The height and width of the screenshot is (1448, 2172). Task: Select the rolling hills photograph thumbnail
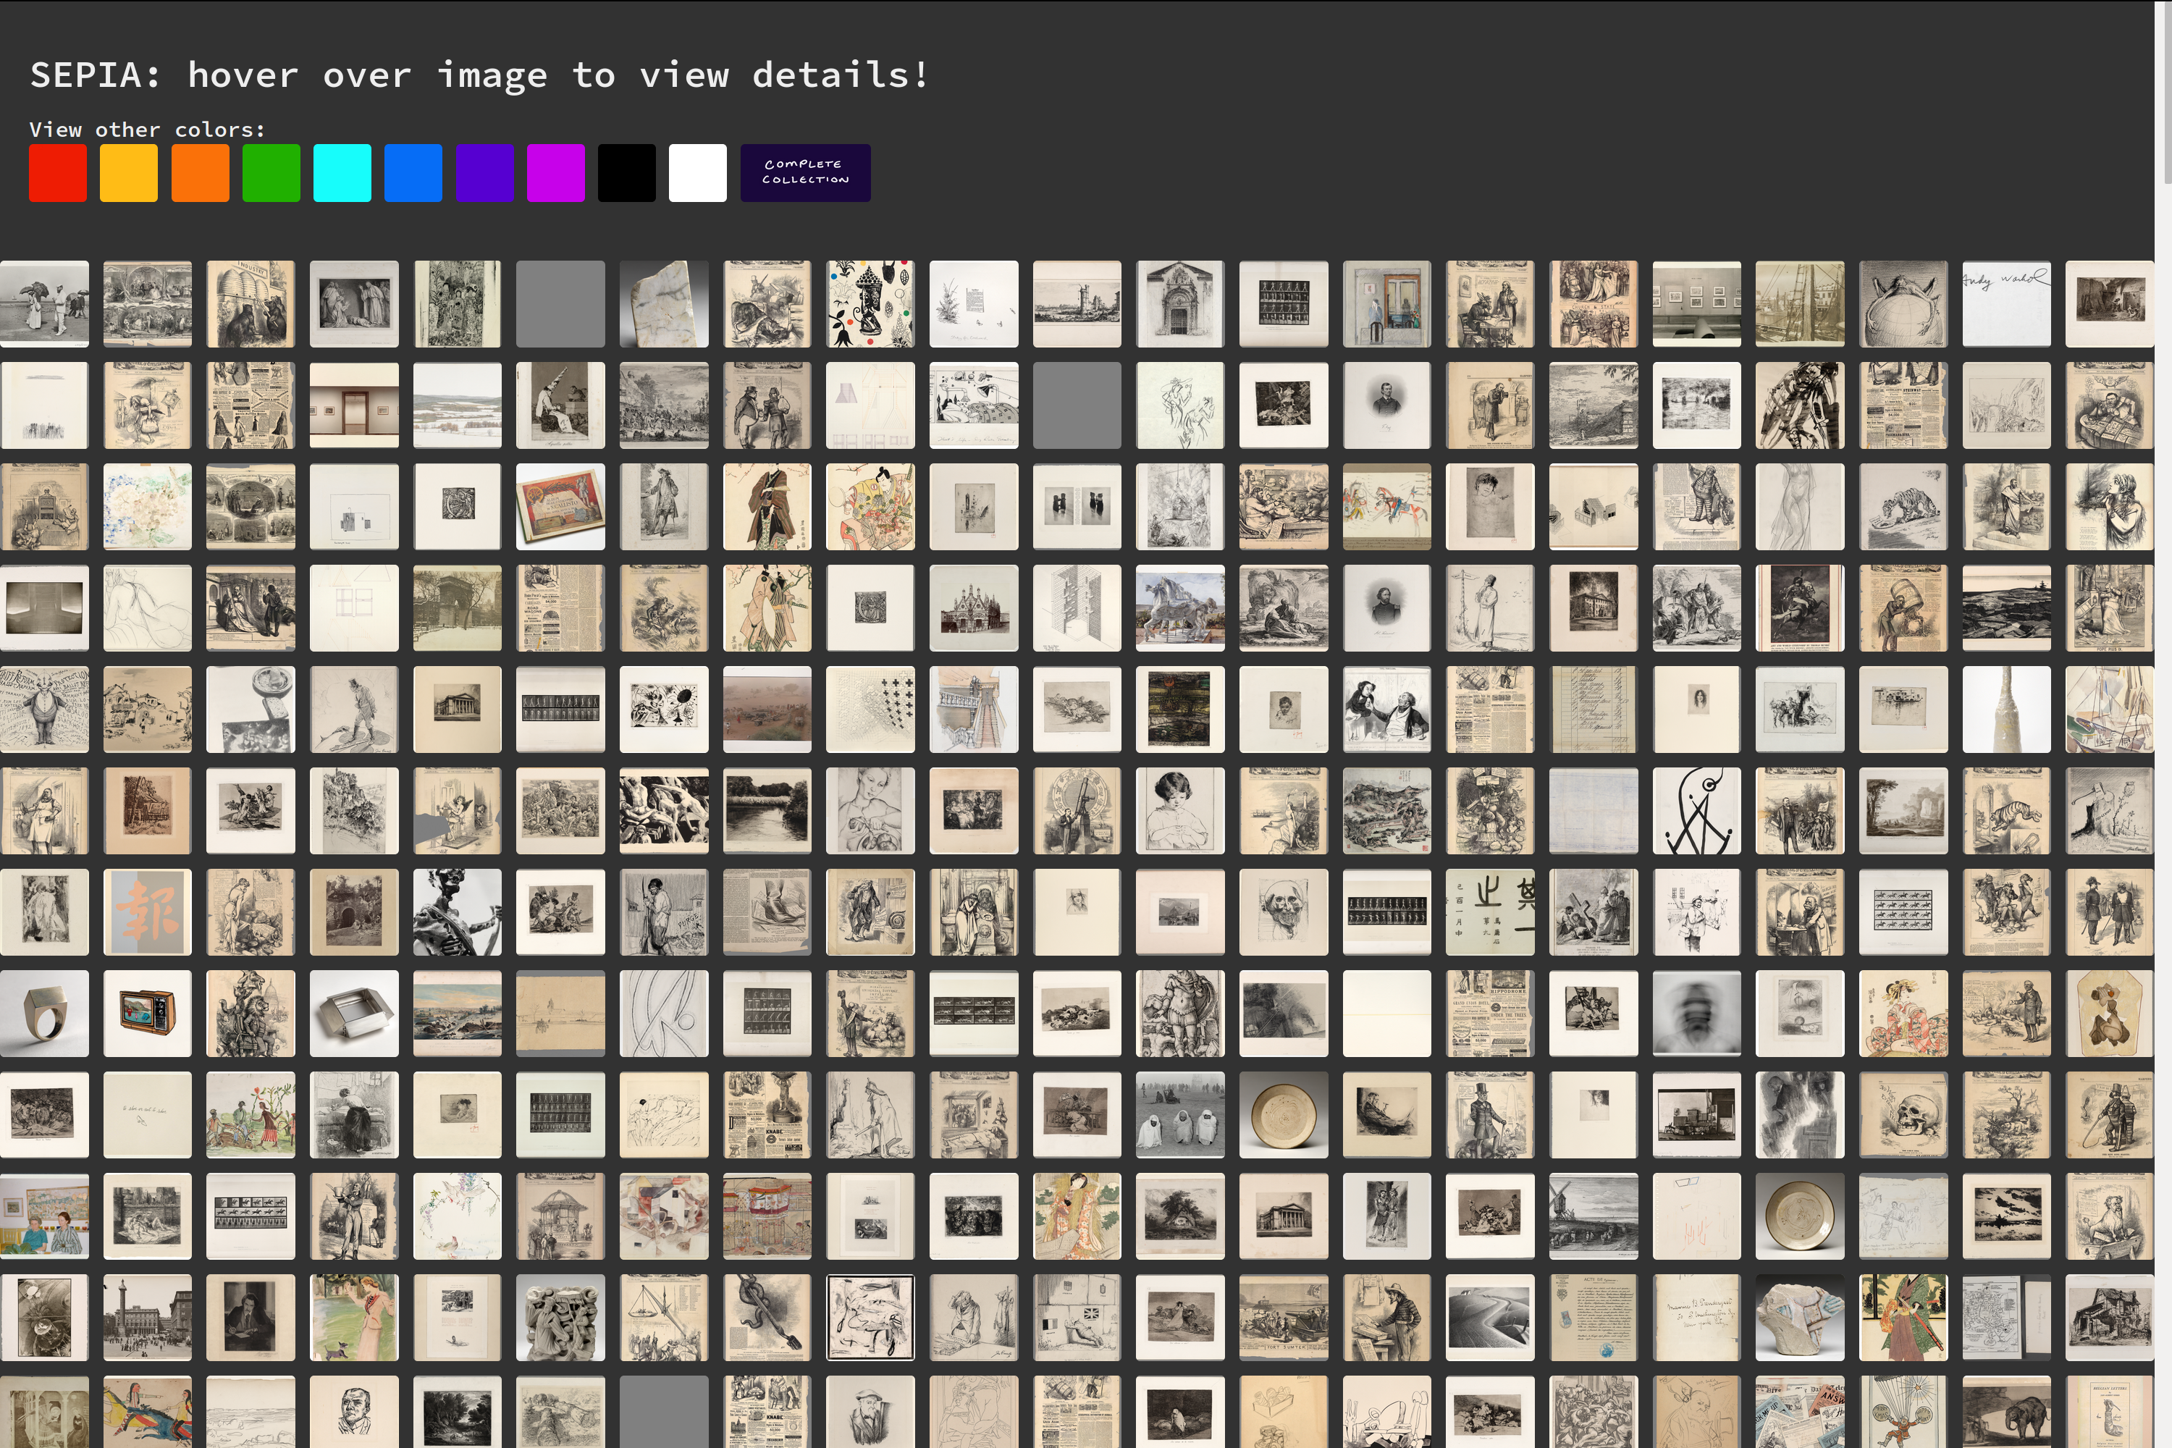pos(1489,1318)
